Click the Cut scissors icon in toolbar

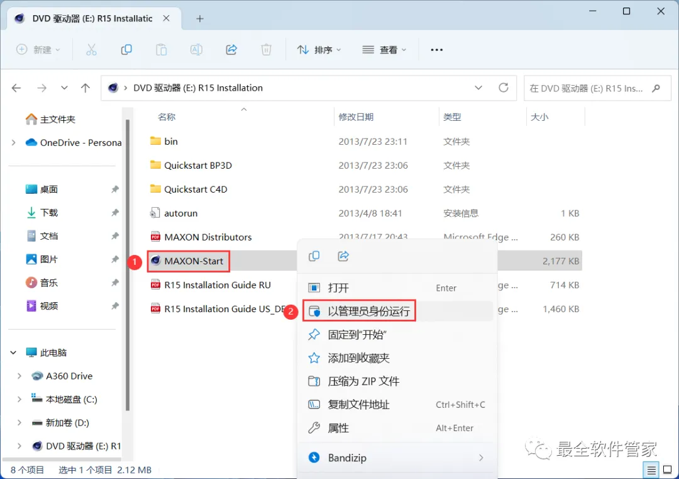91,50
